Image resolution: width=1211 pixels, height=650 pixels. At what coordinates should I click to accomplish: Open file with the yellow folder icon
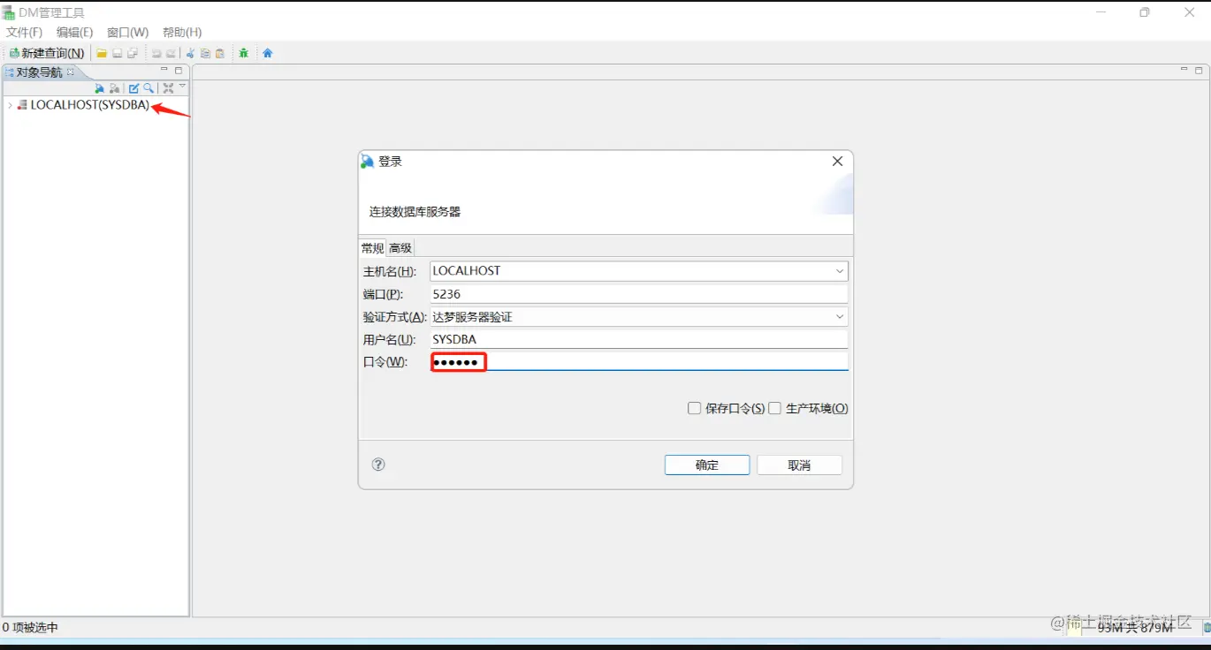[x=102, y=53]
